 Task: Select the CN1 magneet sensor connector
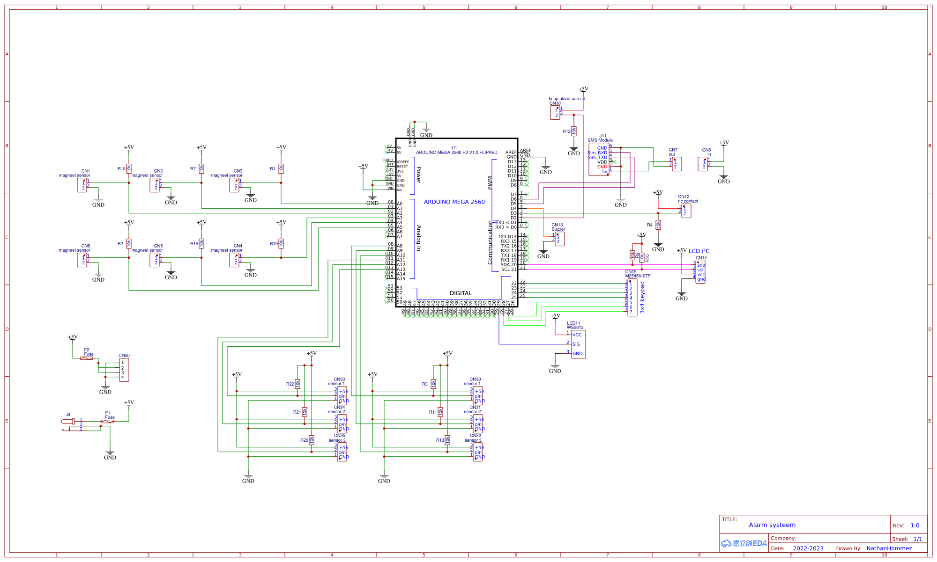82,185
